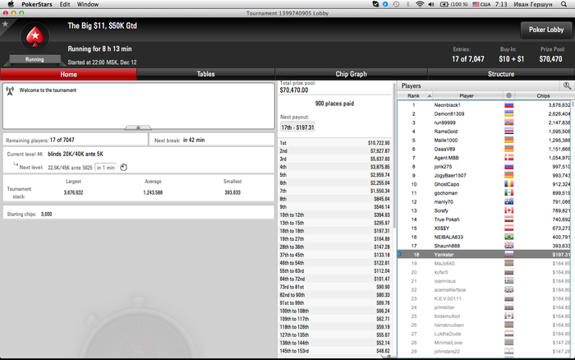Click the broadcast antenna icon beside the welcome message
Screen dimensions: 575x360
click(x=10, y=90)
